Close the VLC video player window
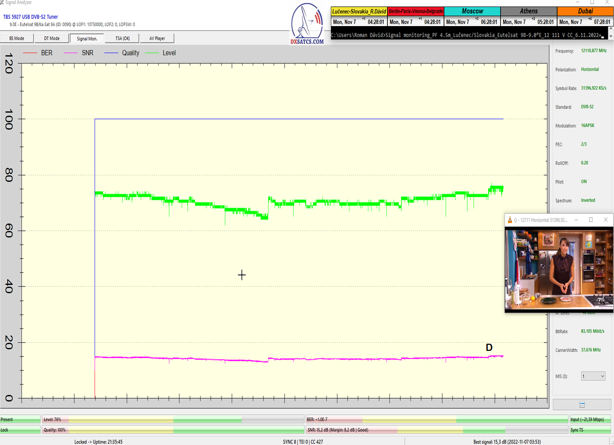 [x=605, y=220]
